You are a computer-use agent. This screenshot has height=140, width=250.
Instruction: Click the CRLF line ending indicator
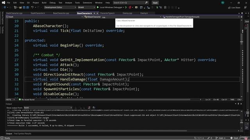(239, 100)
